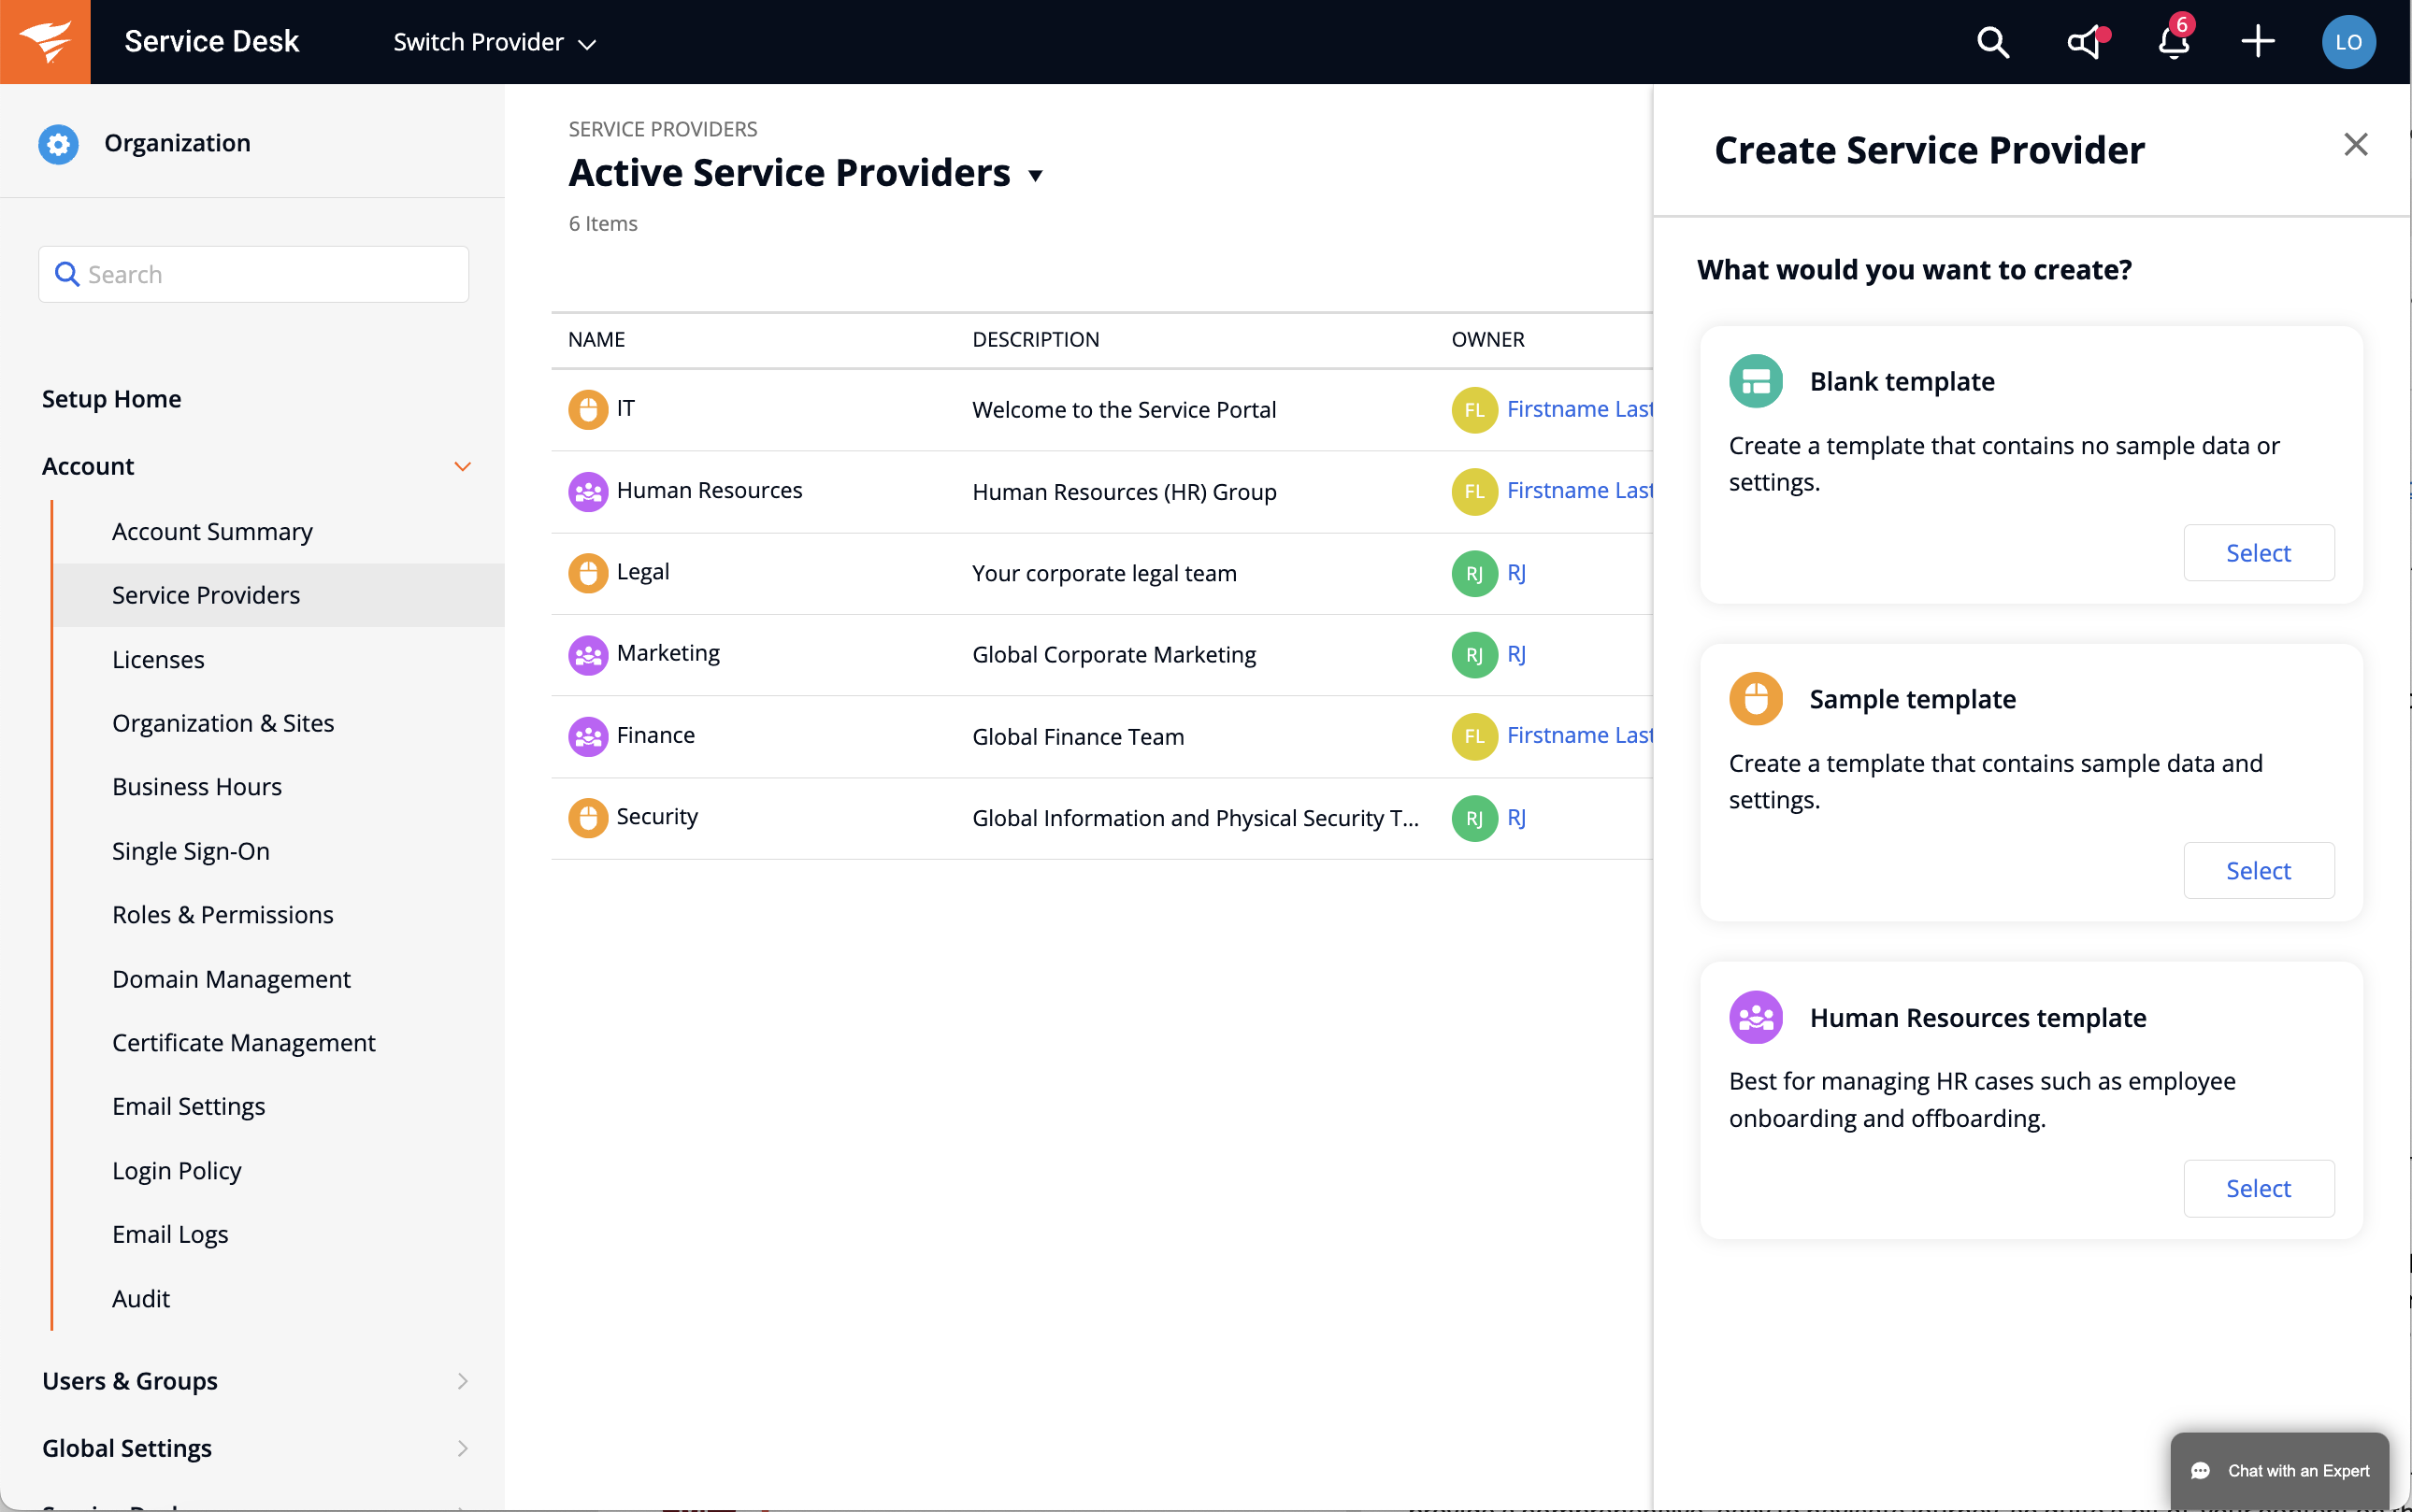
Task: Close the Create Service Provider panel
Action: point(2355,145)
